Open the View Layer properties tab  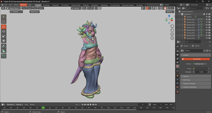178,59
